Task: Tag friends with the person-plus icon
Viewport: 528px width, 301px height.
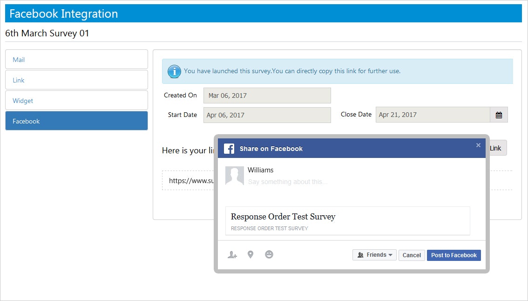Action: pos(232,255)
